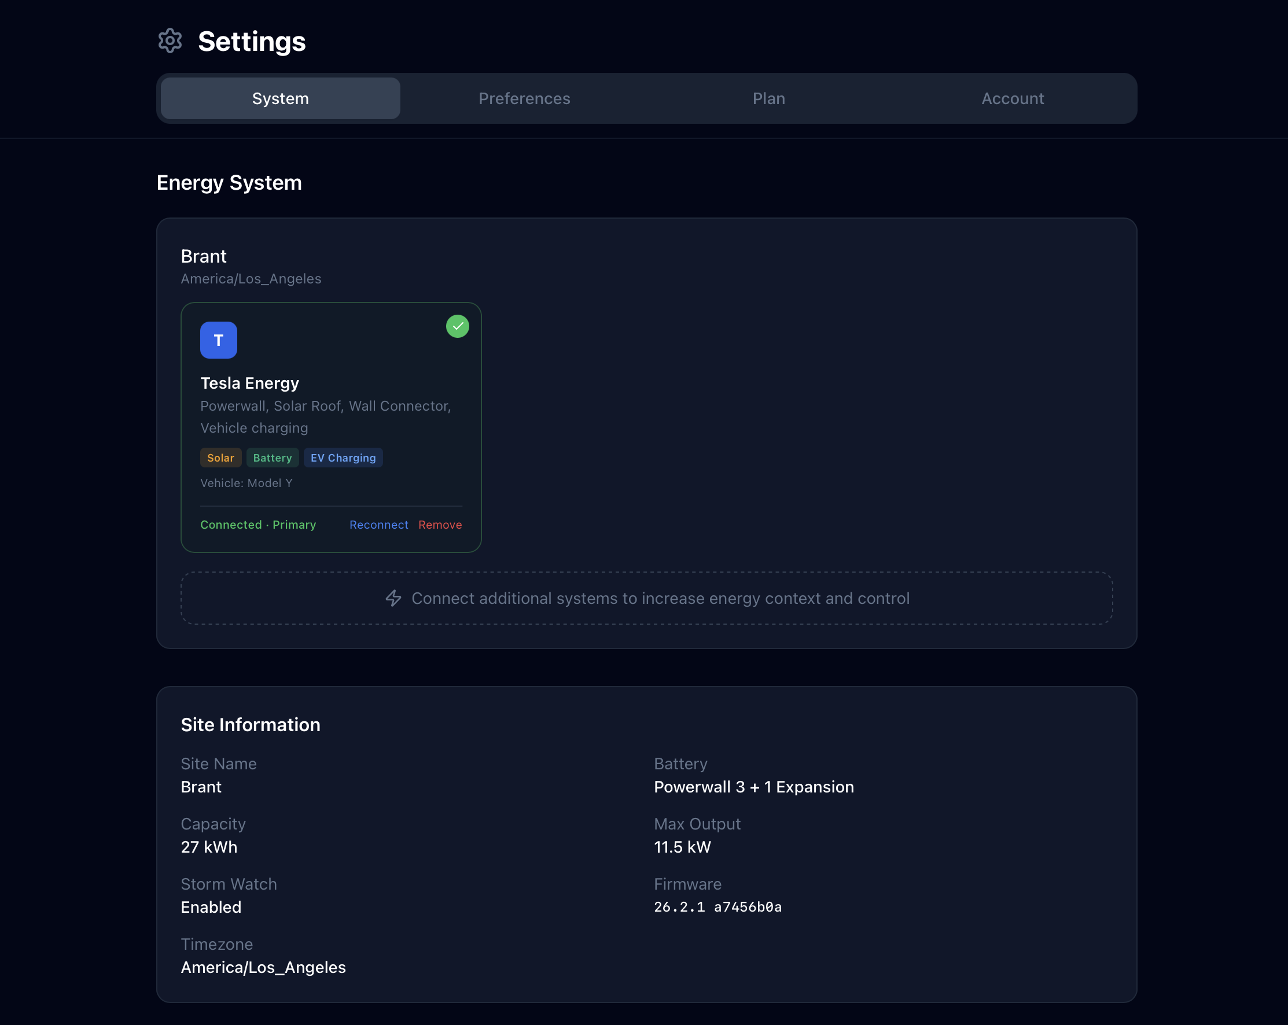Switch to the Preferences tab
Viewport: 1288px width, 1025px height.
[x=524, y=98]
